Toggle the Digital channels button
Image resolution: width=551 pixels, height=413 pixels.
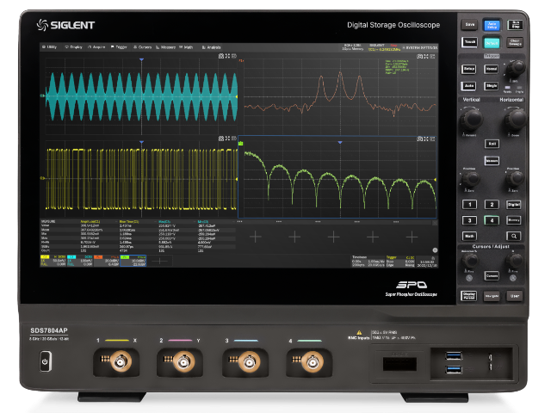514,205
